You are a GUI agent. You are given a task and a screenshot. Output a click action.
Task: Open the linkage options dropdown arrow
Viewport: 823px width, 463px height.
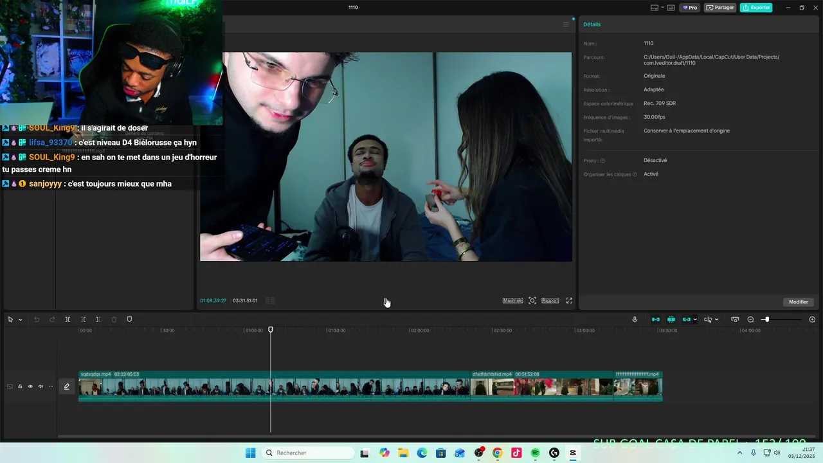click(695, 320)
